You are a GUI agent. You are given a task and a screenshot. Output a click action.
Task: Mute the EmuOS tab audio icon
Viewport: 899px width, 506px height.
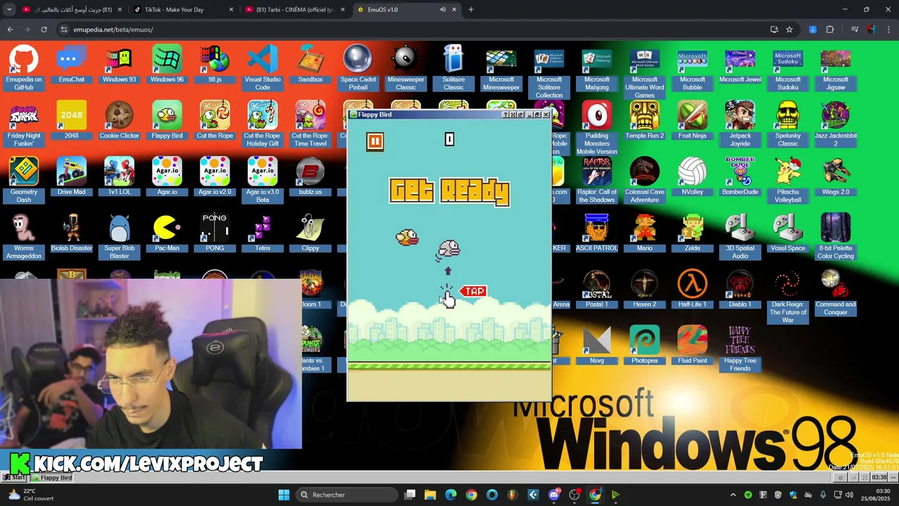[442, 10]
